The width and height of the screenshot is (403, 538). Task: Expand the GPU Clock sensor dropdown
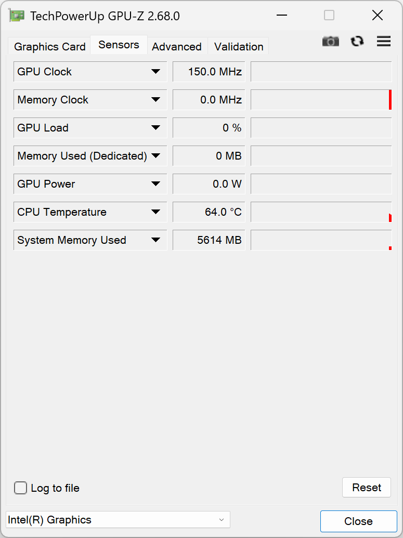[155, 72]
